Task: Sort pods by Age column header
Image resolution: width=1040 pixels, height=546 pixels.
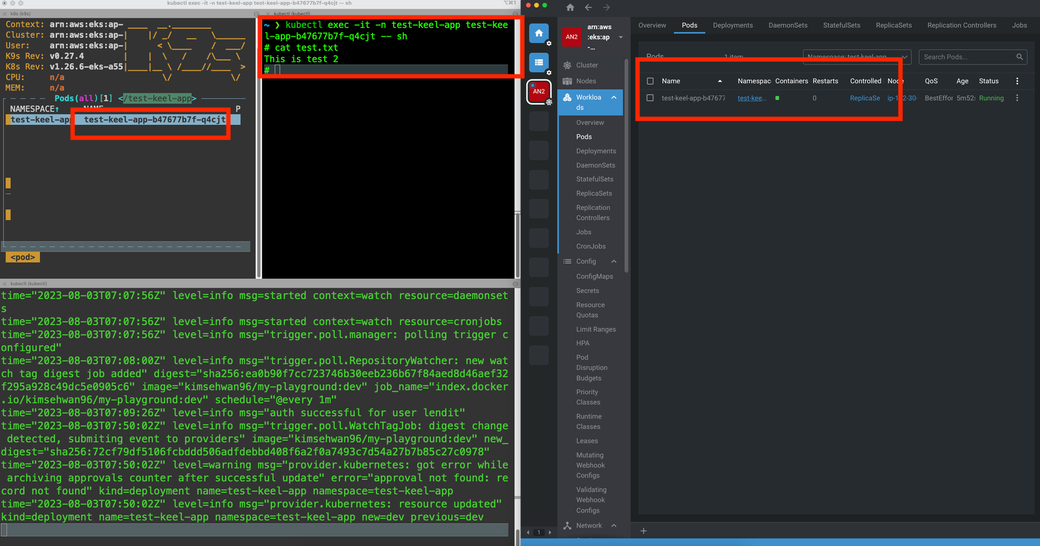Action: click(x=962, y=81)
